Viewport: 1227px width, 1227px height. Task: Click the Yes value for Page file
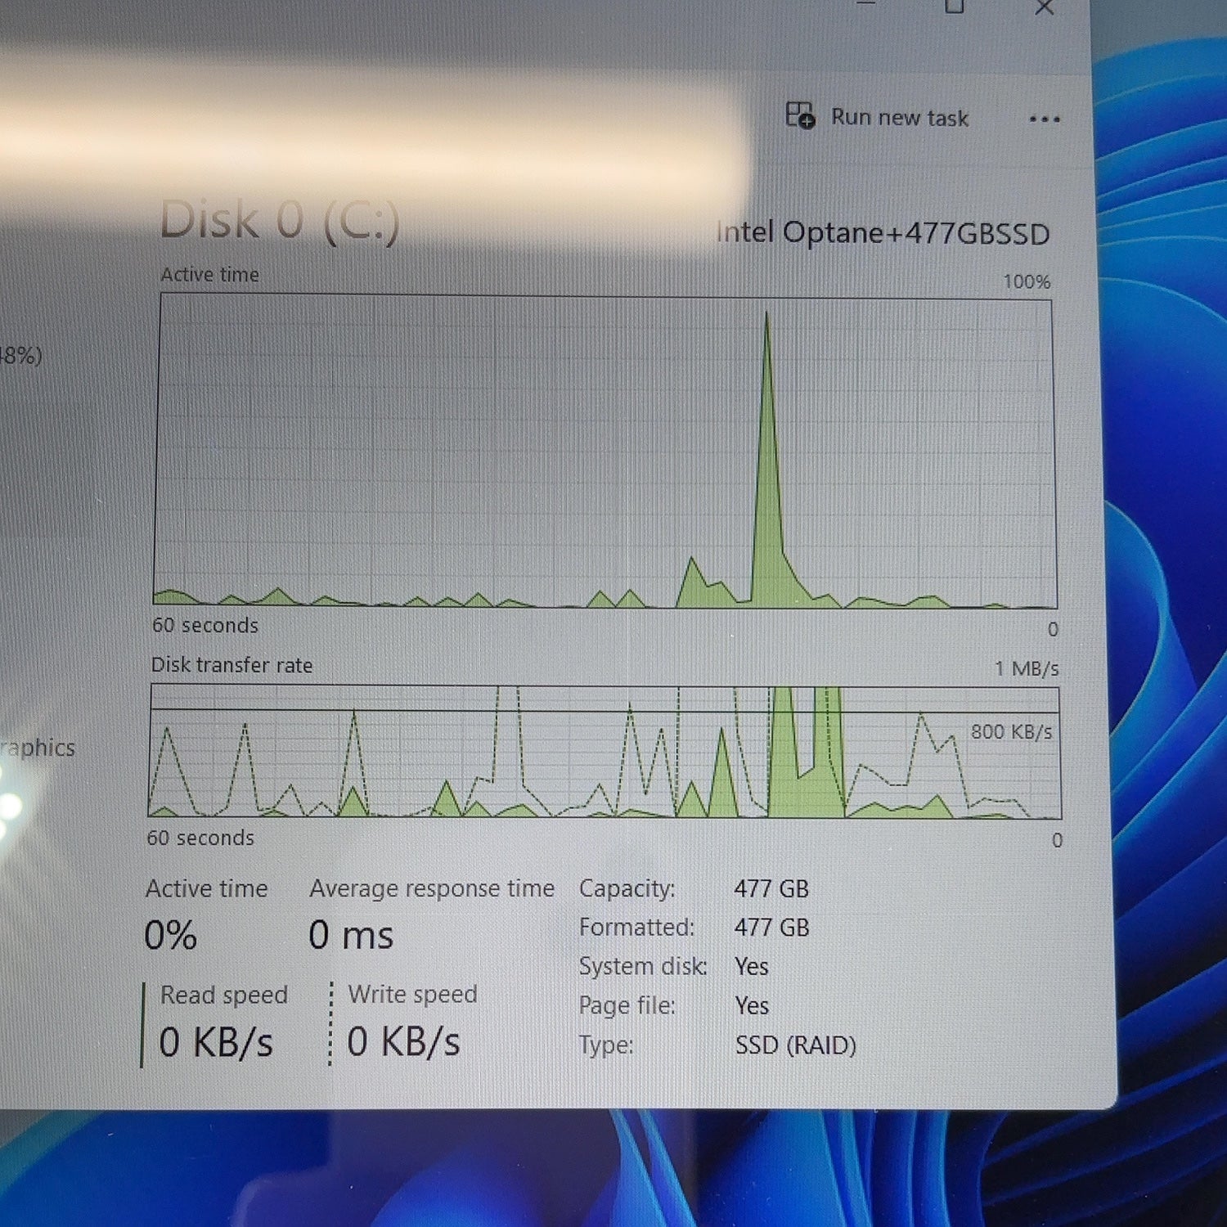pos(752,1005)
